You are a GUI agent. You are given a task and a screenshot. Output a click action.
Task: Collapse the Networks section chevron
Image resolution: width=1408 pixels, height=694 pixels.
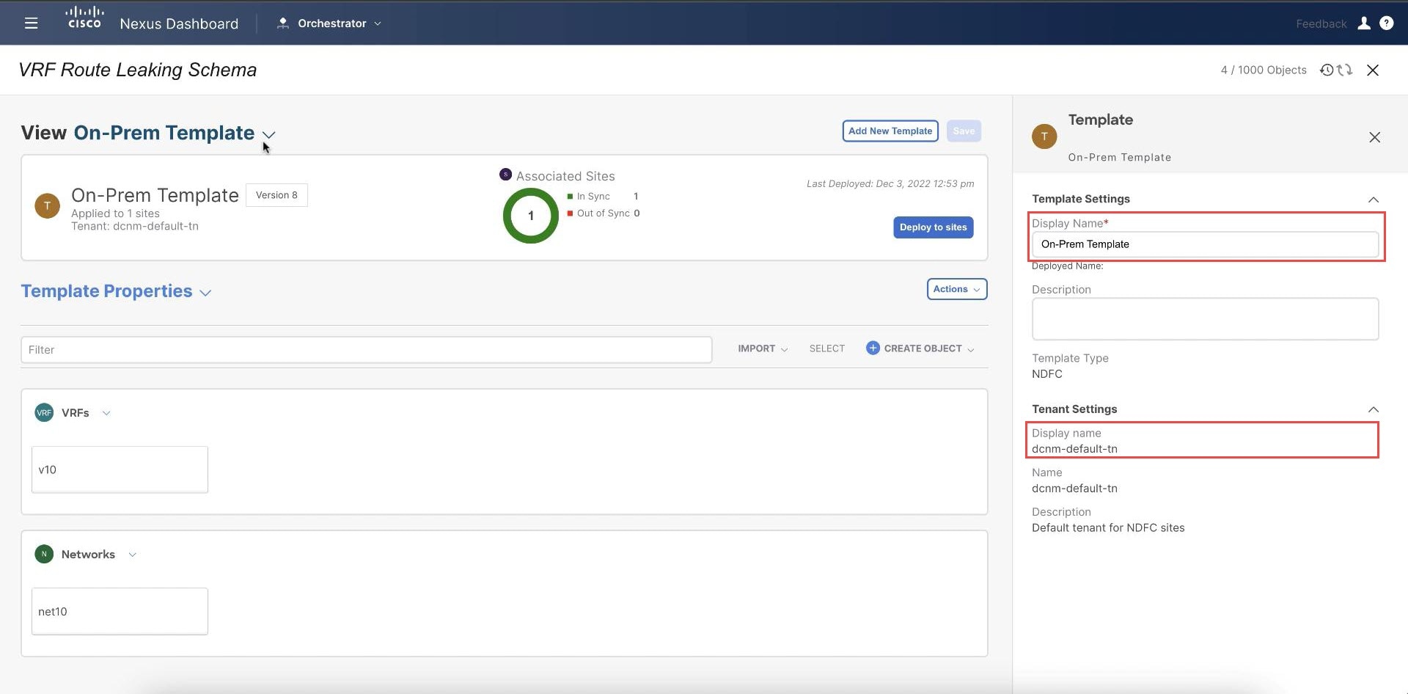pyautogui.click(x=133, y=555)
